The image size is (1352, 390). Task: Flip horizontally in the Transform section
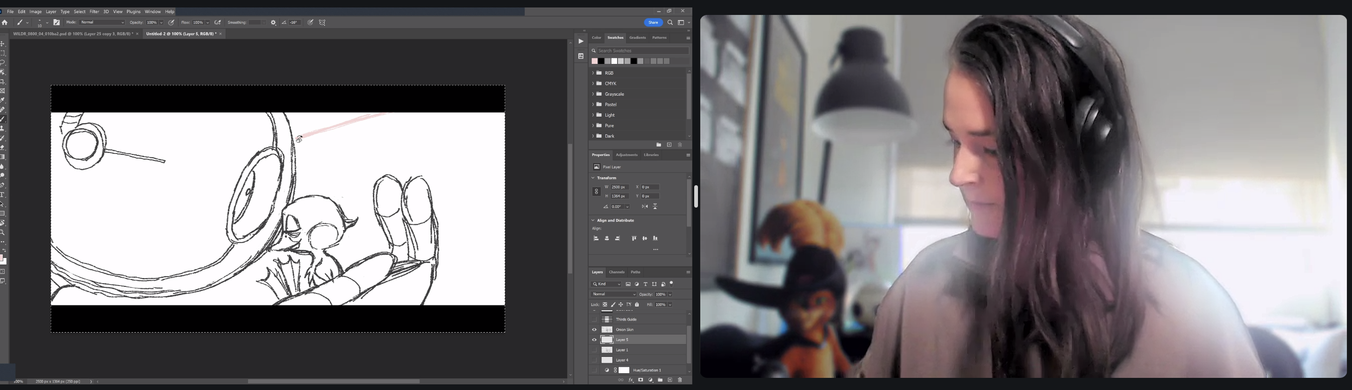(645, 207)
